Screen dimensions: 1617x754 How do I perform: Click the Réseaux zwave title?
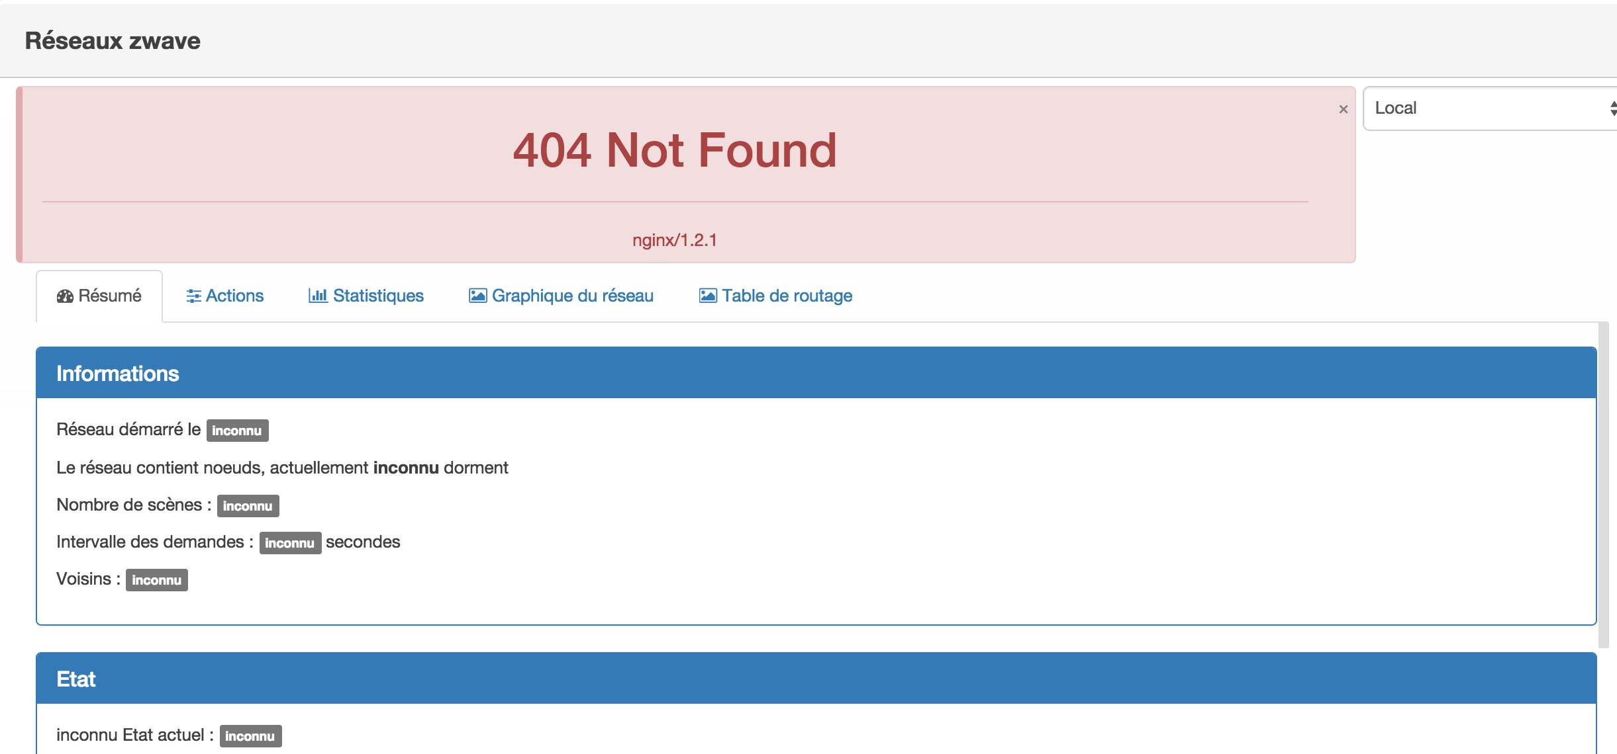click(113, 41)
